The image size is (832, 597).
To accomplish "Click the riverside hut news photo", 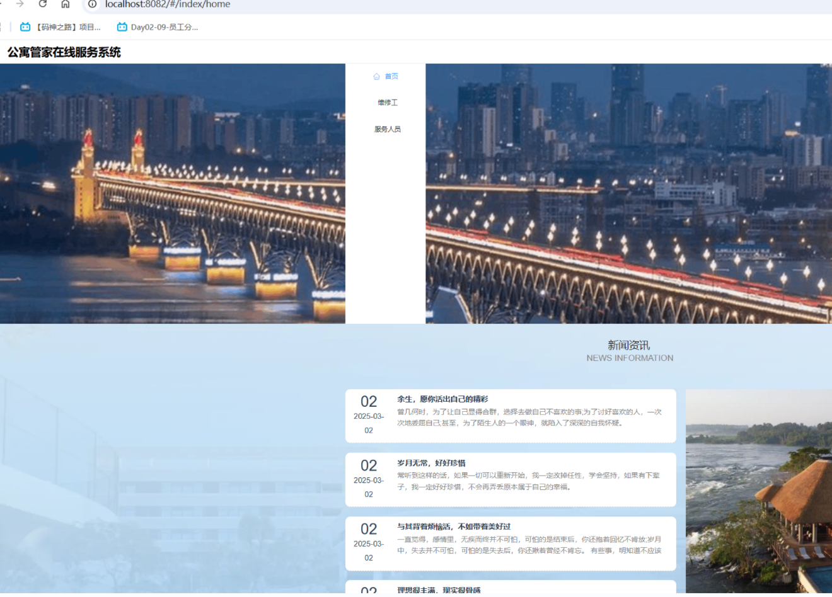I will [x=758, y=491].
